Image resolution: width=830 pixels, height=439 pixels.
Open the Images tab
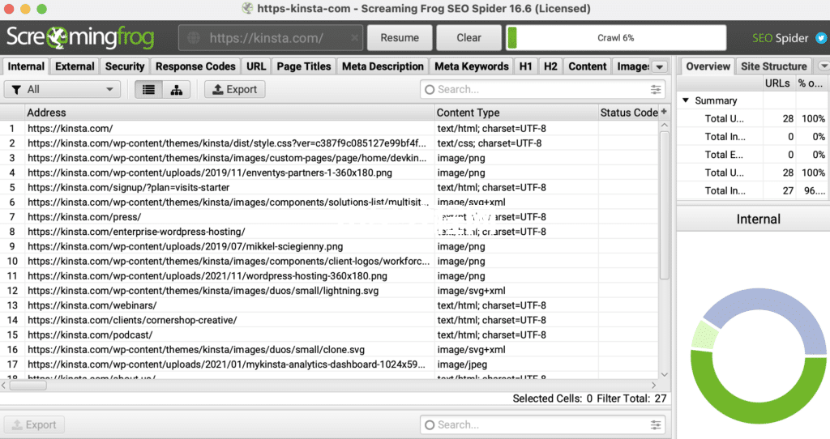click(x=633, y=66)
